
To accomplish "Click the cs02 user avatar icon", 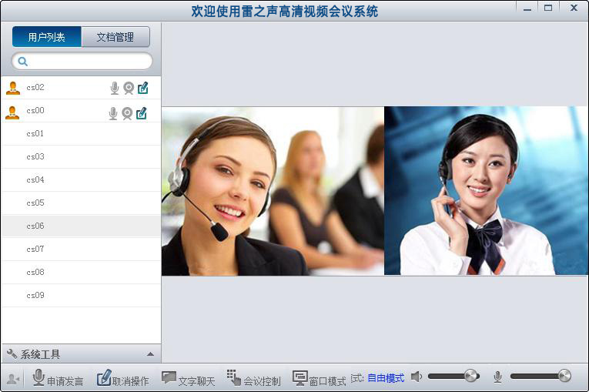I will pos(13,88).
